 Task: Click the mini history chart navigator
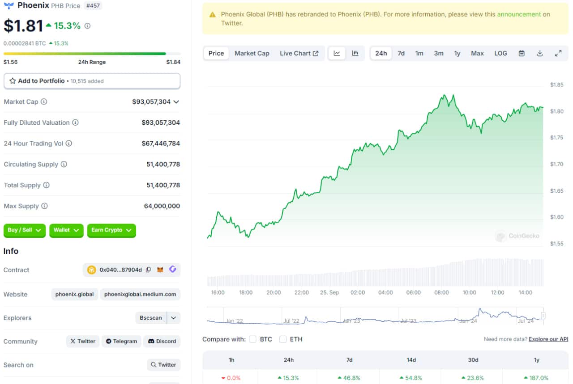click(375, 316)
